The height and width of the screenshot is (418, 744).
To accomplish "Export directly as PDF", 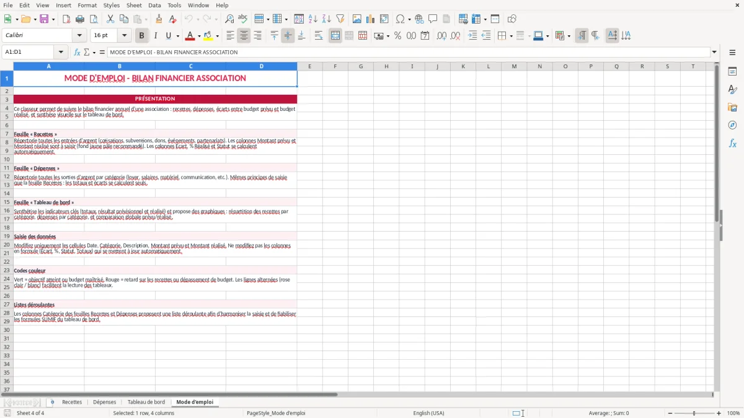I will (66, 19).
